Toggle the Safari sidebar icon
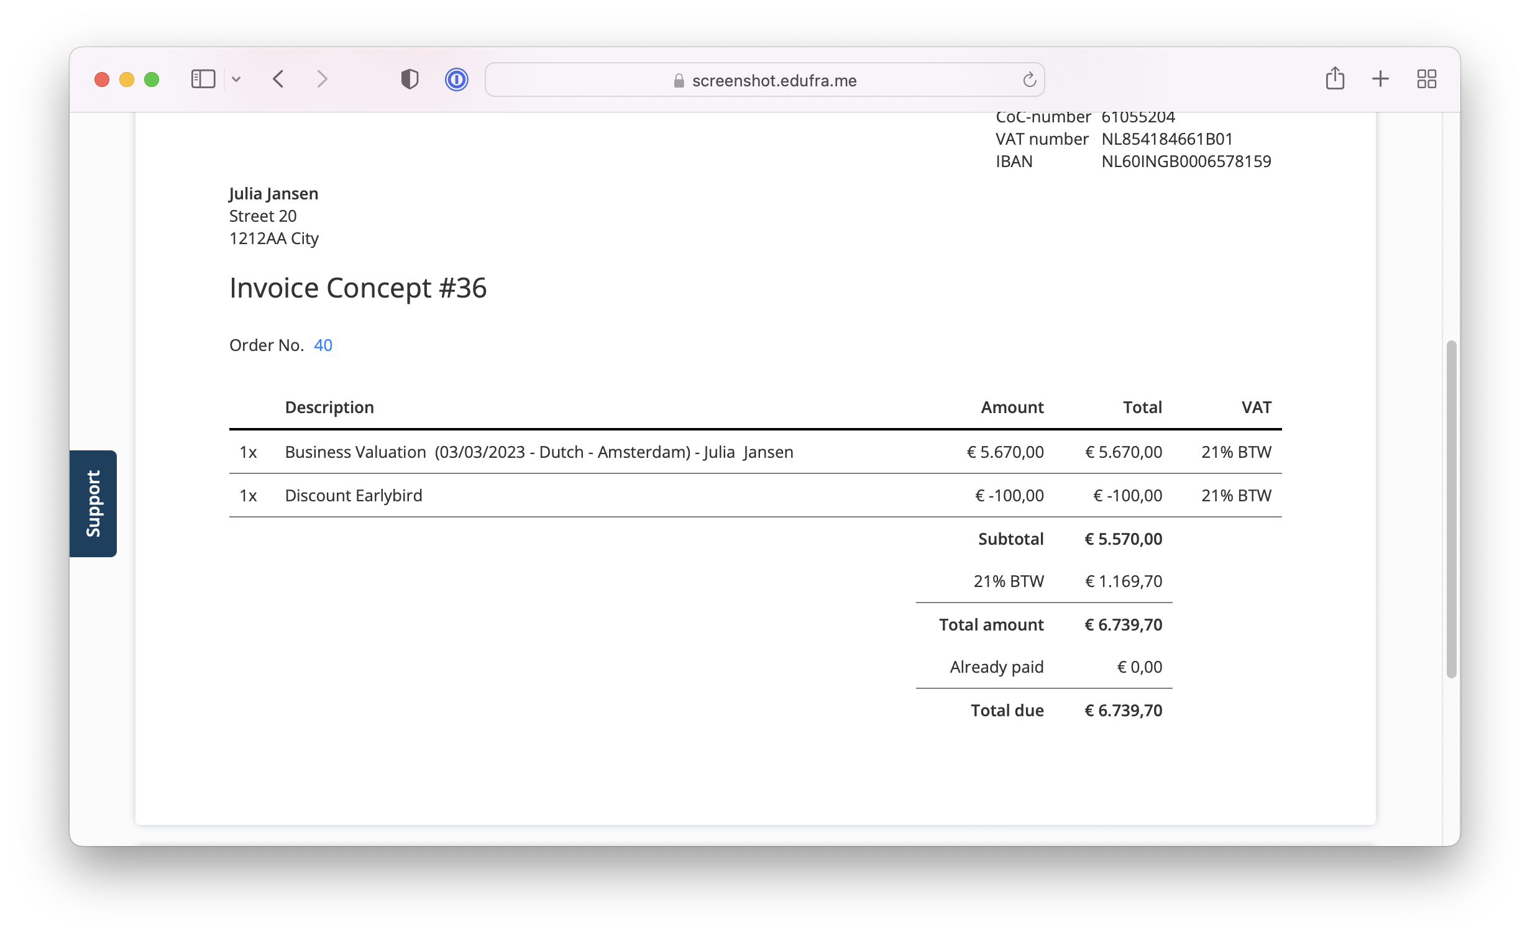Image resolution: width=1530 pixels, height=938 pixels. (x=203, y=80)
